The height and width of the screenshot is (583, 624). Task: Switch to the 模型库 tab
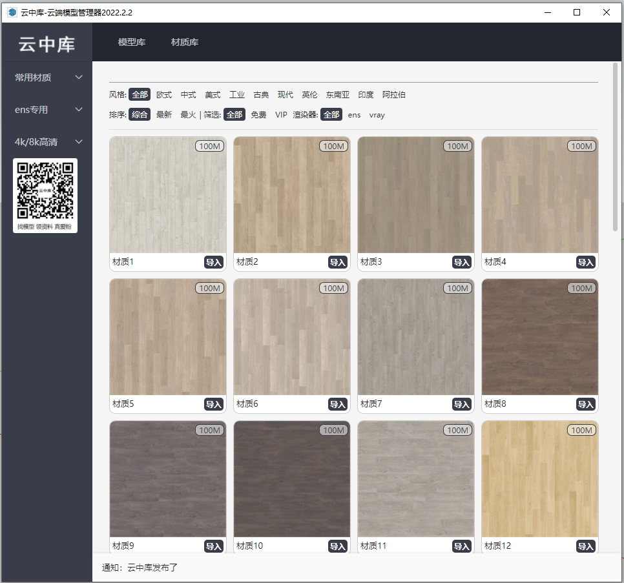(132, 42)
